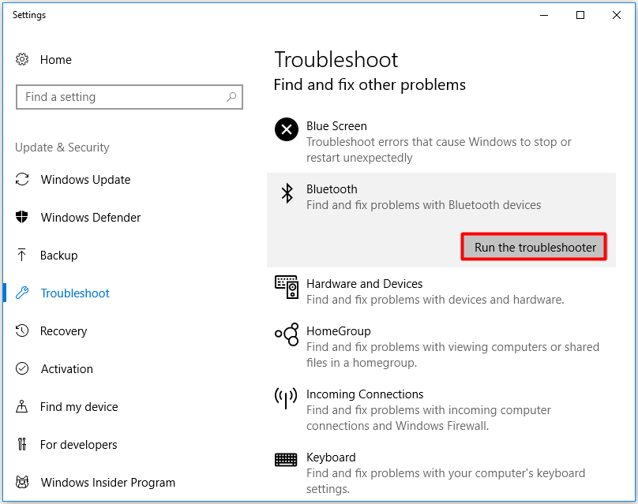Viewport: 638px width, 504px height.
Task: Click the Activation checkmark icon
Action: (x=22, y=368)
